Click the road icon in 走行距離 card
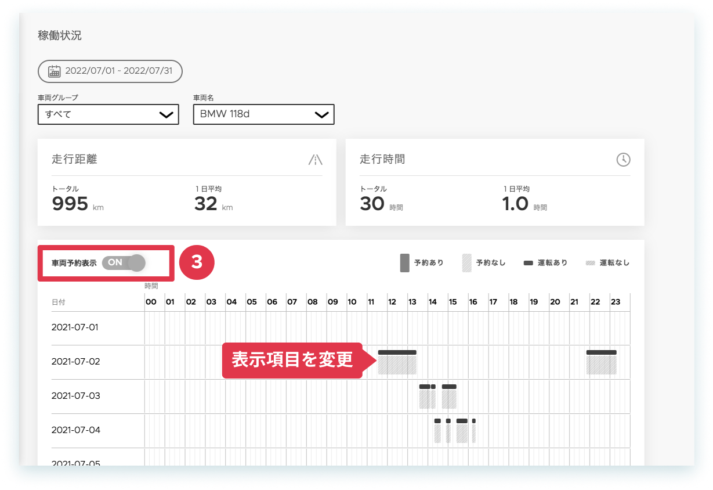713x490 pixels. point(315,160)
